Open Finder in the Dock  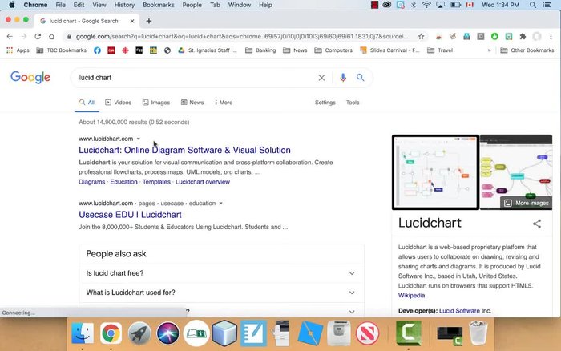coord(83,333)
